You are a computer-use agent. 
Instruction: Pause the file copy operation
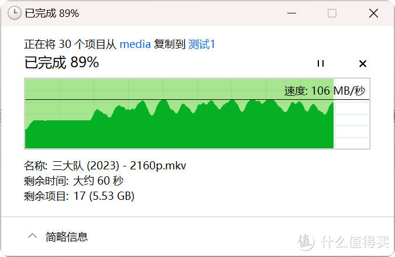[320, 63]
